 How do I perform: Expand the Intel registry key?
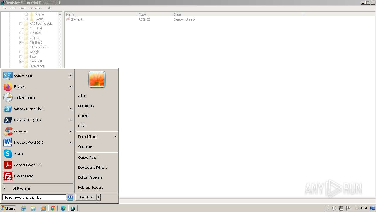click(21, 57)
